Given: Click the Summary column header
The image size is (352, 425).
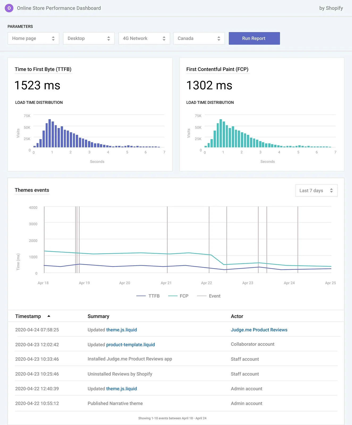Looking at the screenshot, I should 98,316.
